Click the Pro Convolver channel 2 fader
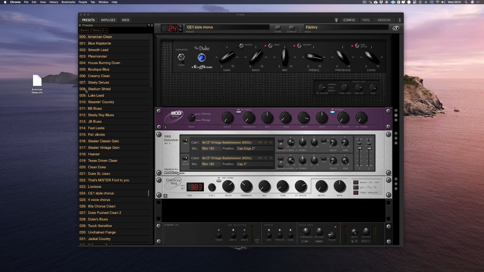 369,146
